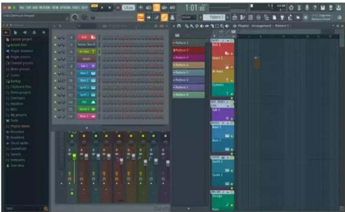Open the browser options arrow menu
Screen dimensions: 345x212
4,25
